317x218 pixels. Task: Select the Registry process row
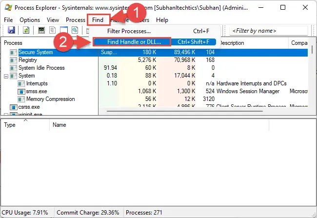point(28,60)
